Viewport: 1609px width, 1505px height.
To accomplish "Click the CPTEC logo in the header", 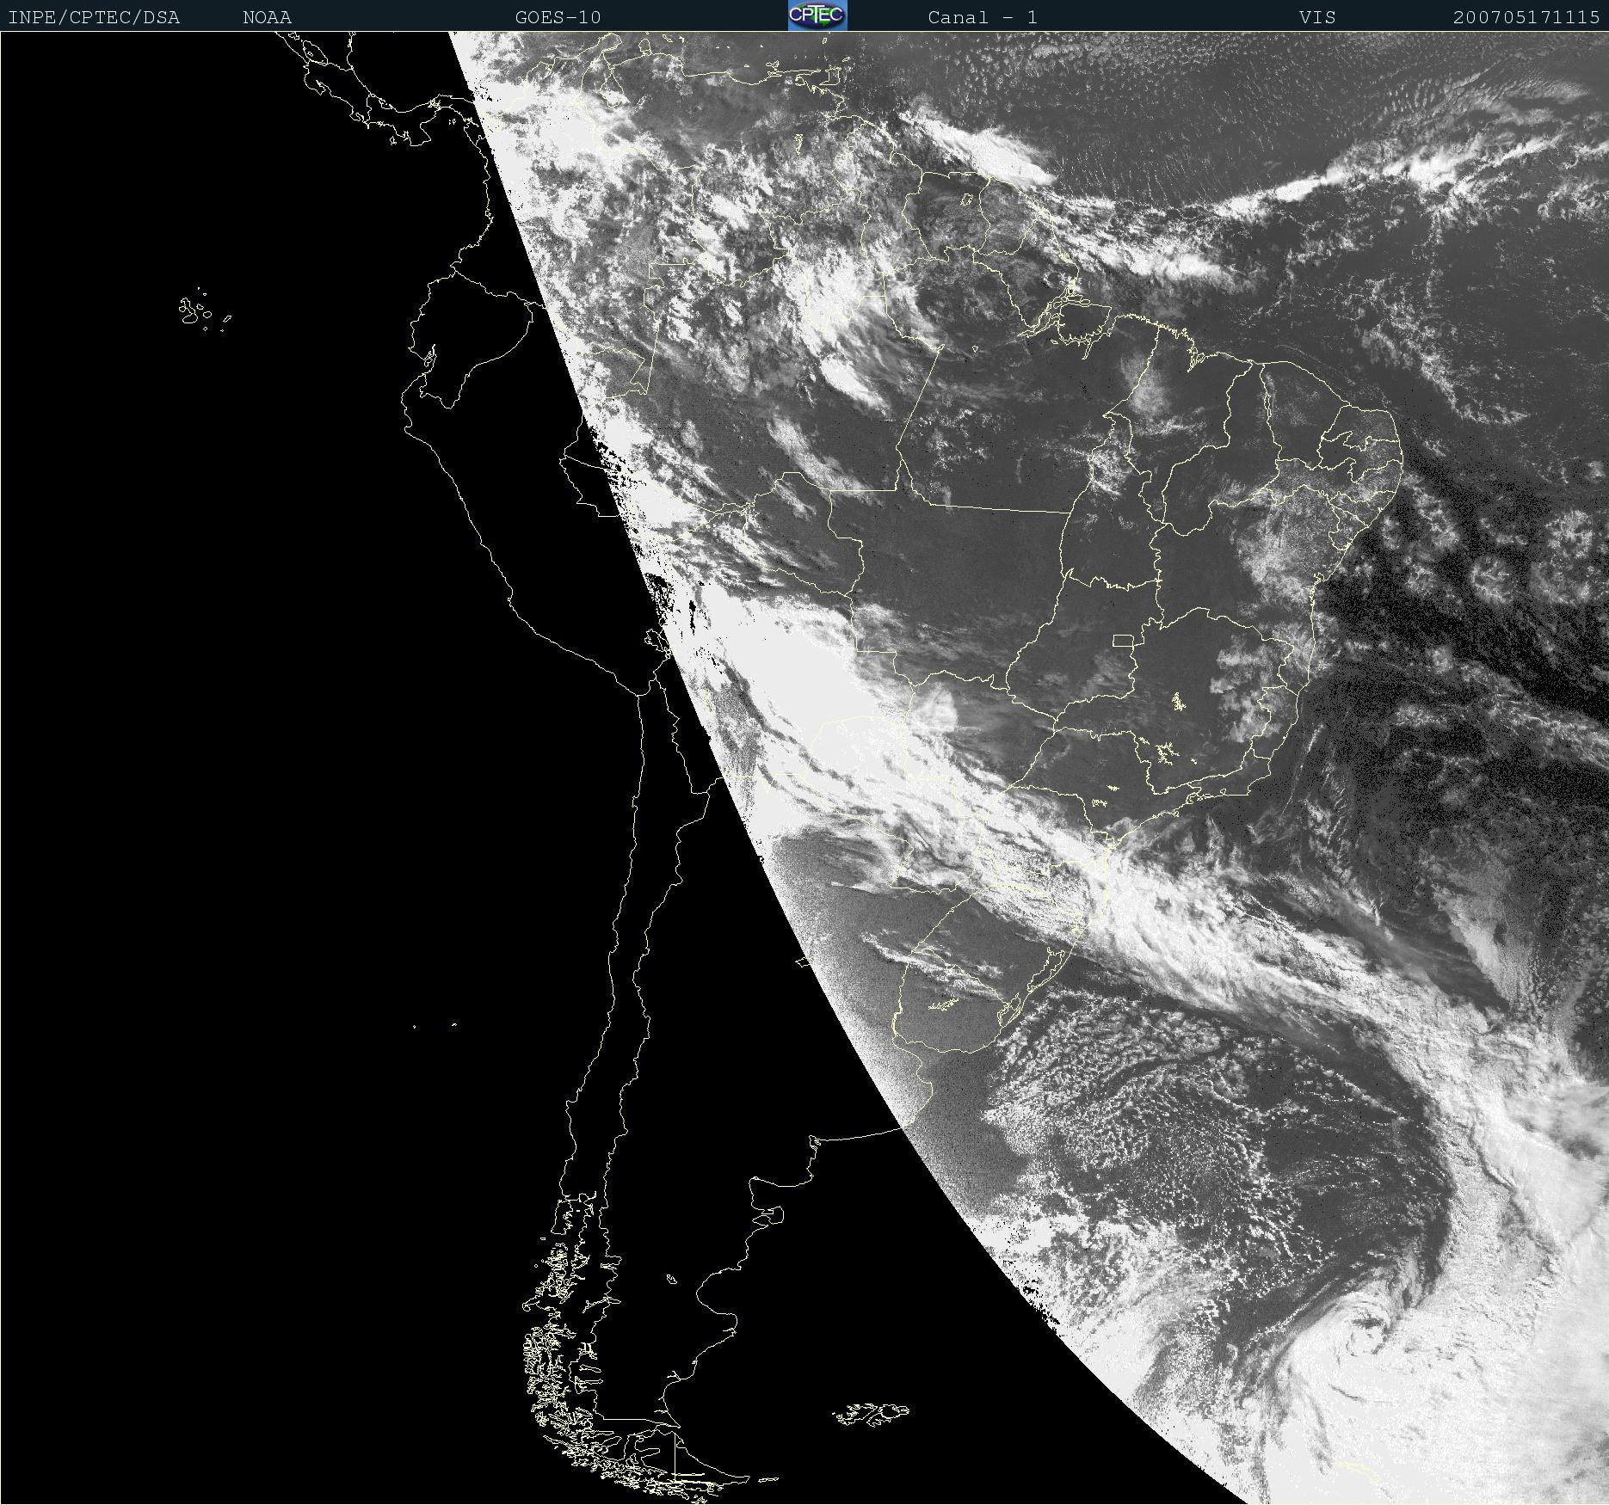I will (817, 15).
